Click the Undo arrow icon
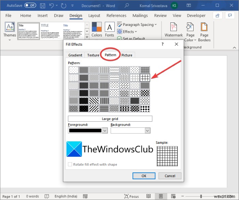The width and height of the screenshot is (239, 200). click(52, 6)
